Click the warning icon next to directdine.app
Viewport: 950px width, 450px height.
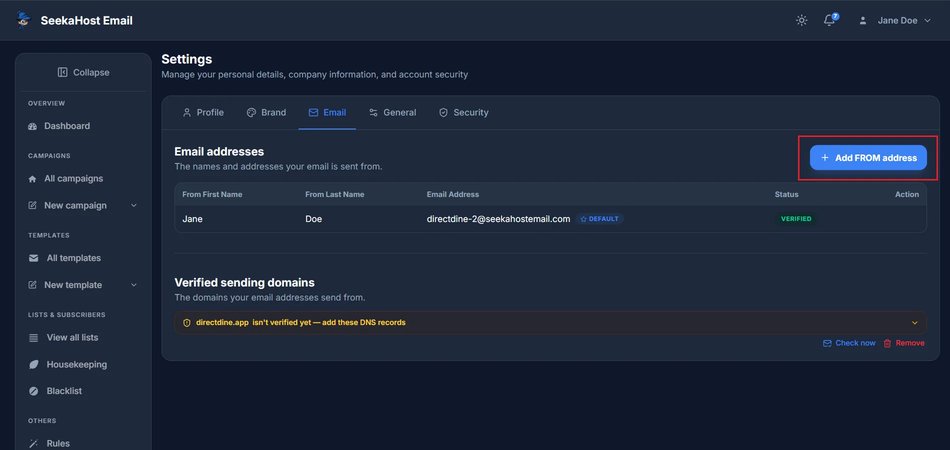pyautogui.click(x=187, y=323)
